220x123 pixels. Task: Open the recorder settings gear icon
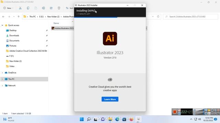pyautogui.click(x=212, y=110)
